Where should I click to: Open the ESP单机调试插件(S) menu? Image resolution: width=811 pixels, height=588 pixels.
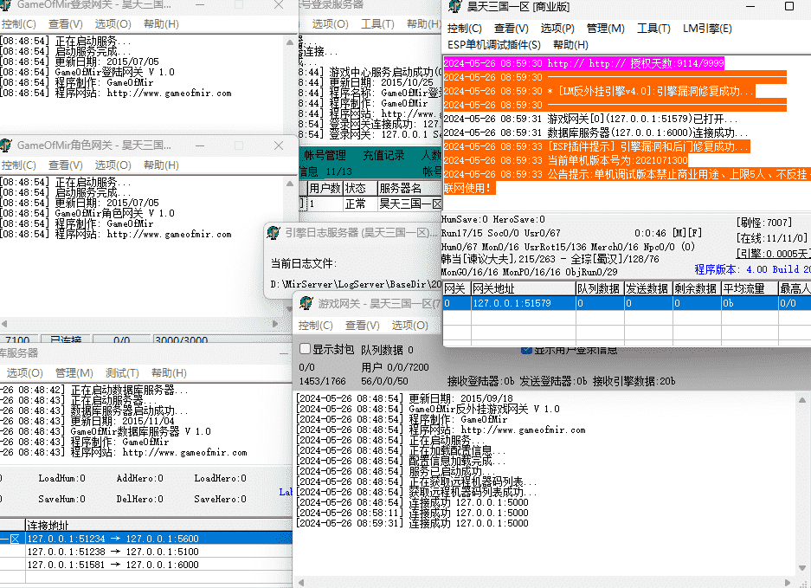coord(494,45)
